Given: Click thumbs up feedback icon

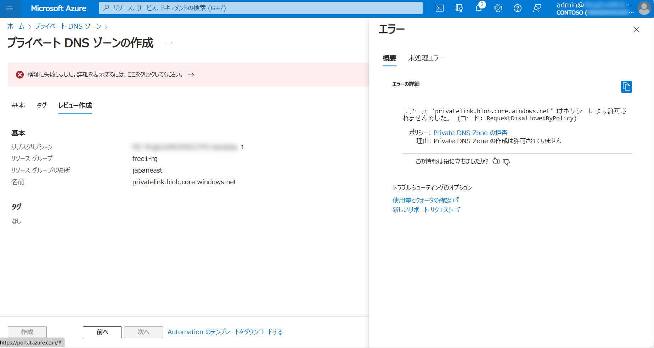Looking at the screenshot, I should (x=496, y=161).
